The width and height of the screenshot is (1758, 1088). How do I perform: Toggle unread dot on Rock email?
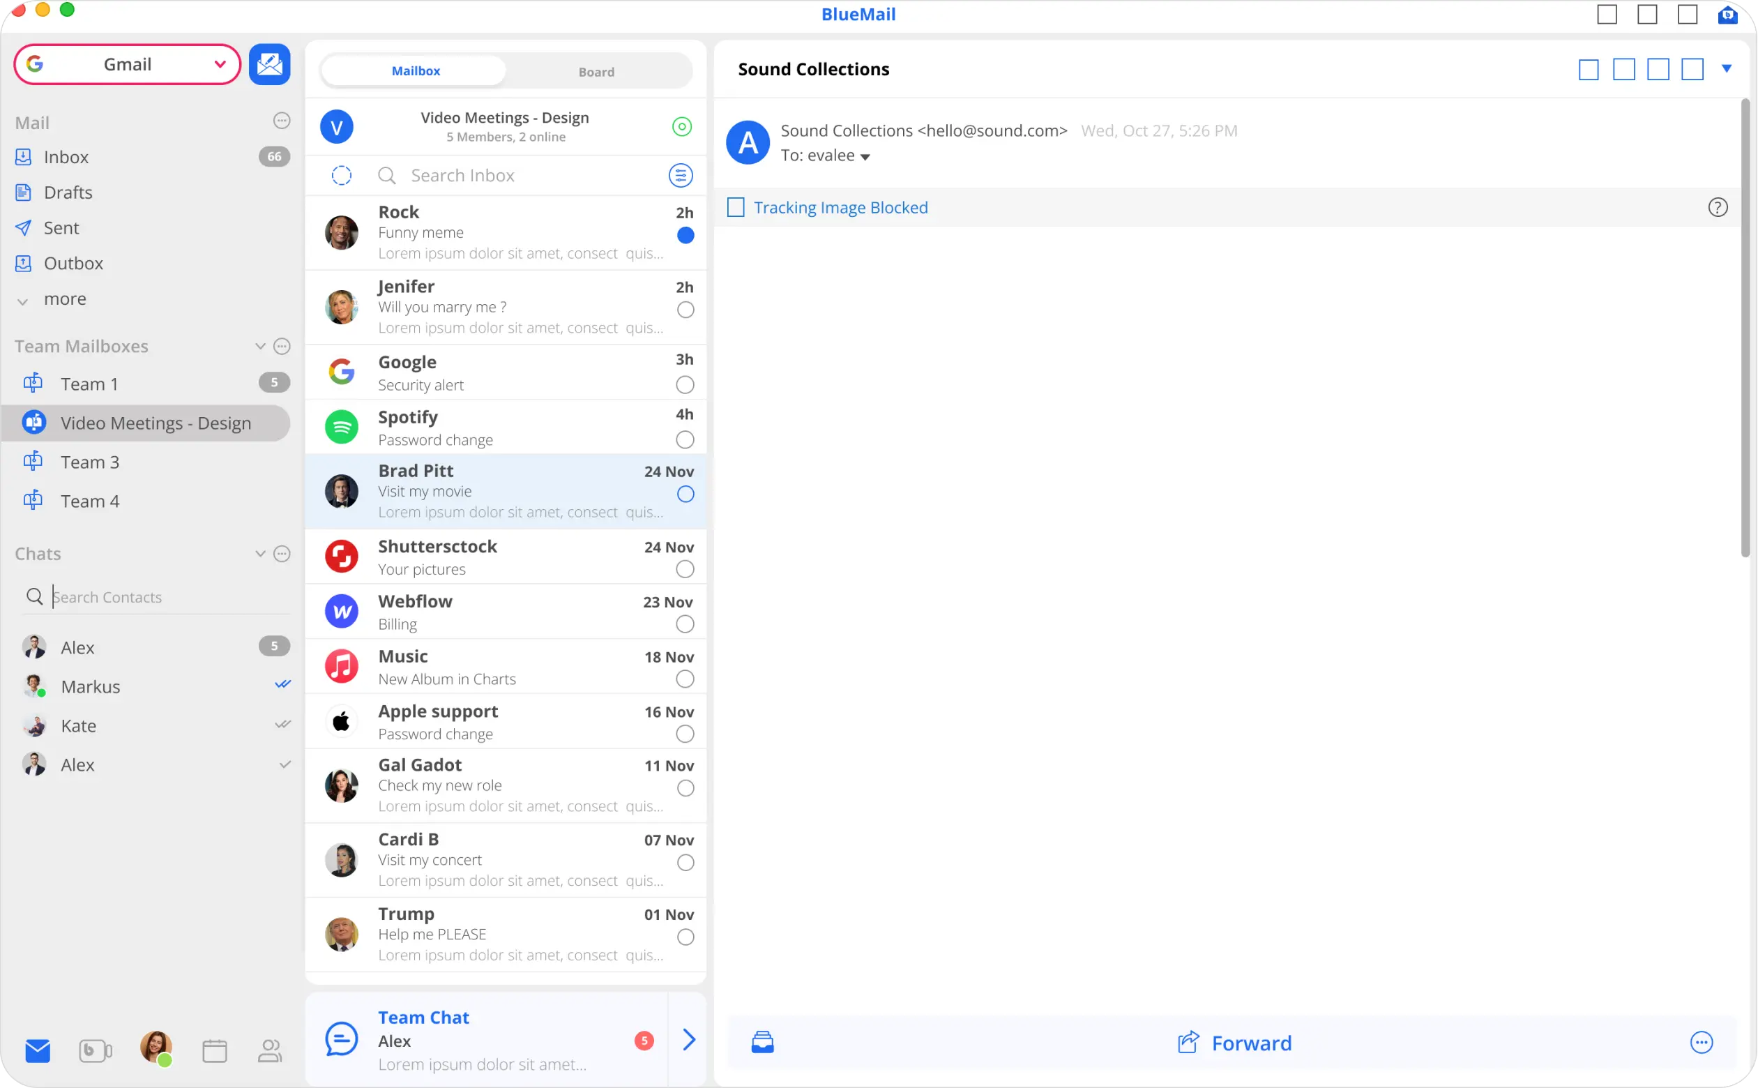pos(685,235)
